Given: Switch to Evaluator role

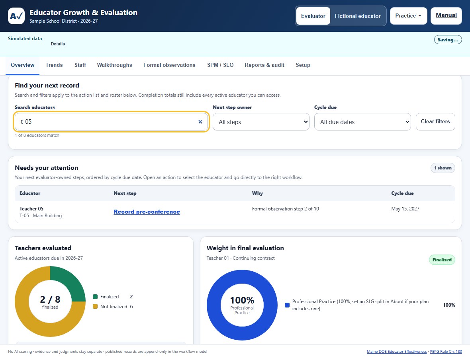Looking at the screenshot, I should [x=313, y=16].
